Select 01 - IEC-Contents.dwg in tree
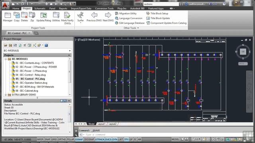 (35, 63)
